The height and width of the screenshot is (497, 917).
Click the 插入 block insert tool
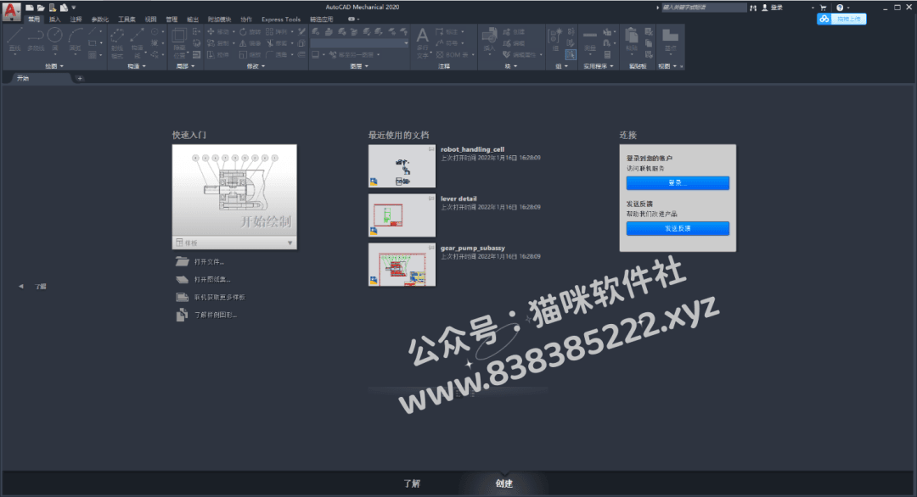pyautogui.click(x=489, y=42)
